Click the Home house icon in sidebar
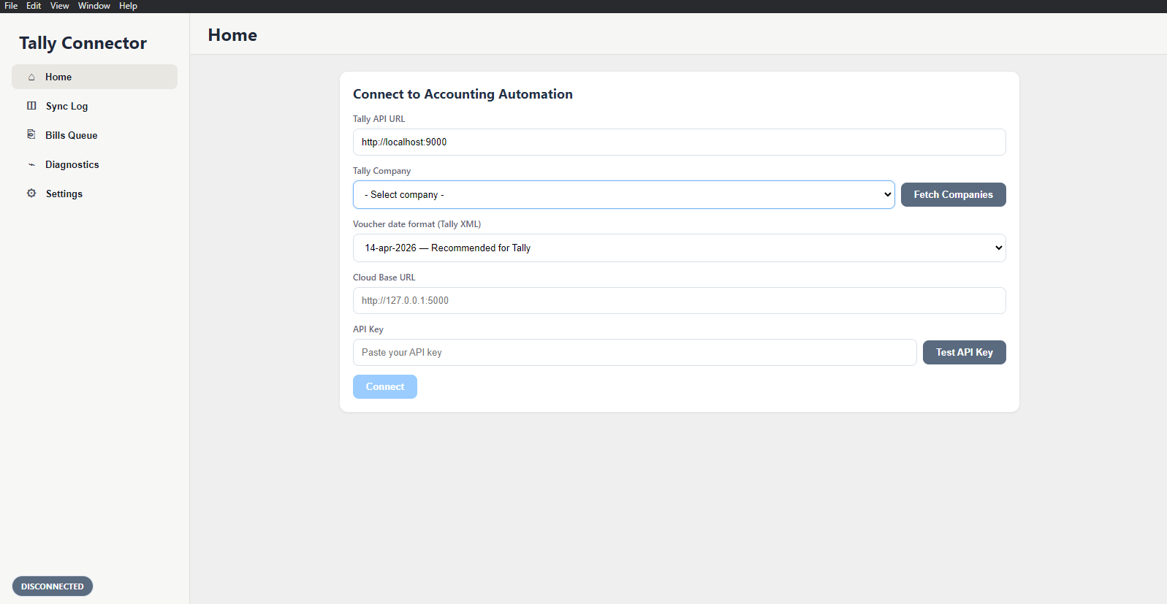Viewport: 1167px width, 604px height. pos(31,77)
